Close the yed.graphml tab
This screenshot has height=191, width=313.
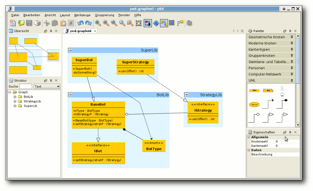click(95, 31)
